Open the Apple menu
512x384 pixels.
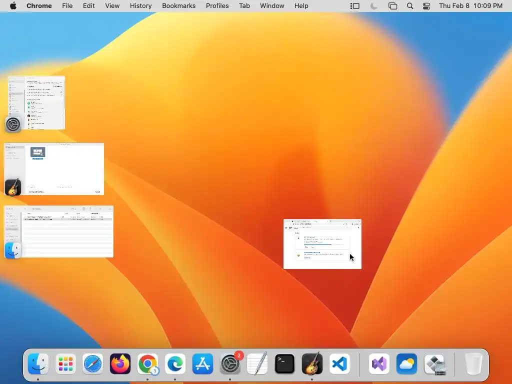point(13,6)
